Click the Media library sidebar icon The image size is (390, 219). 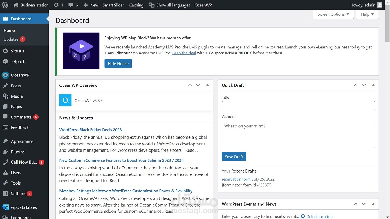tap(5, 96)
